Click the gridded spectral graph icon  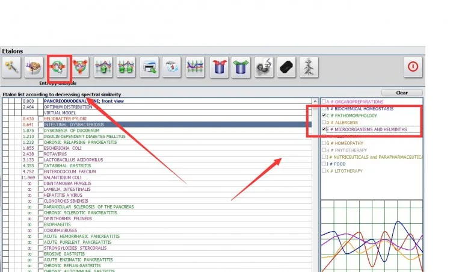click(x=195, y=67)
